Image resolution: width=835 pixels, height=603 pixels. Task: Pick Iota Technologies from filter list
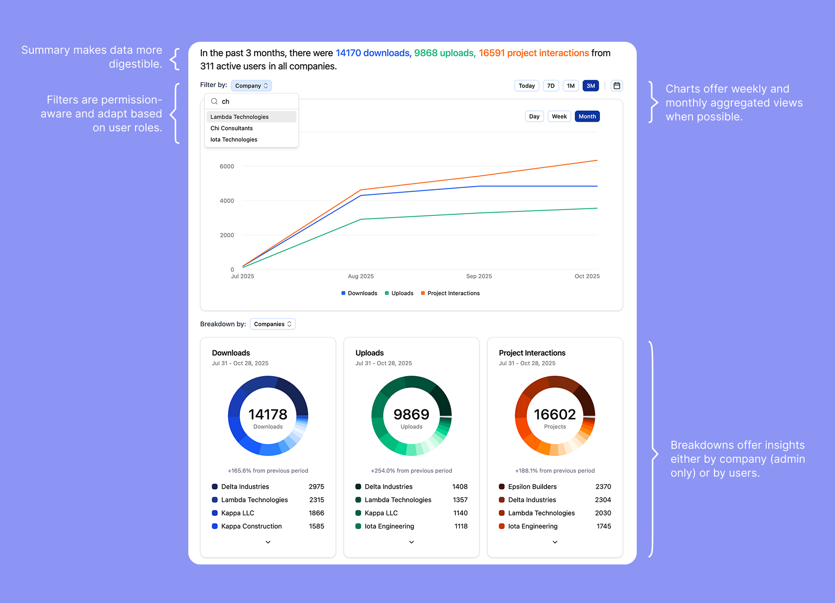(x=234, y=140)
